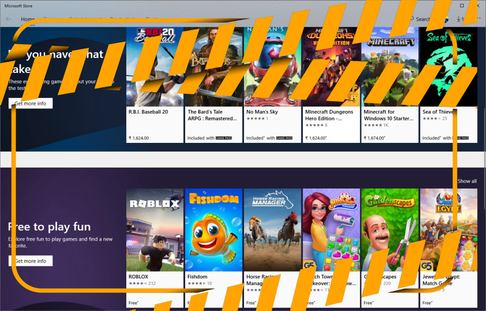Open Match Town Makeover thumbnail
486x311 pixels.
point(331,230)
